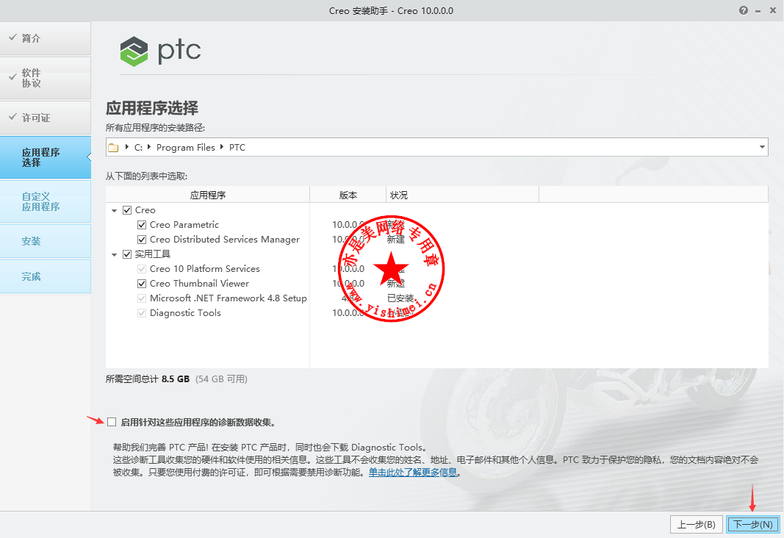Click the (54 GB 可用) text

pos(221,379)
